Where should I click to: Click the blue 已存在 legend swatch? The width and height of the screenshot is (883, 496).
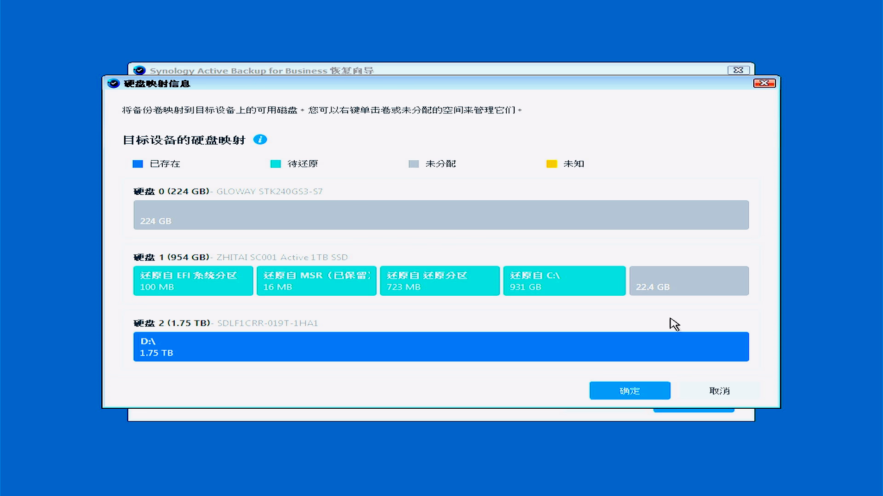tap(138, 164)
